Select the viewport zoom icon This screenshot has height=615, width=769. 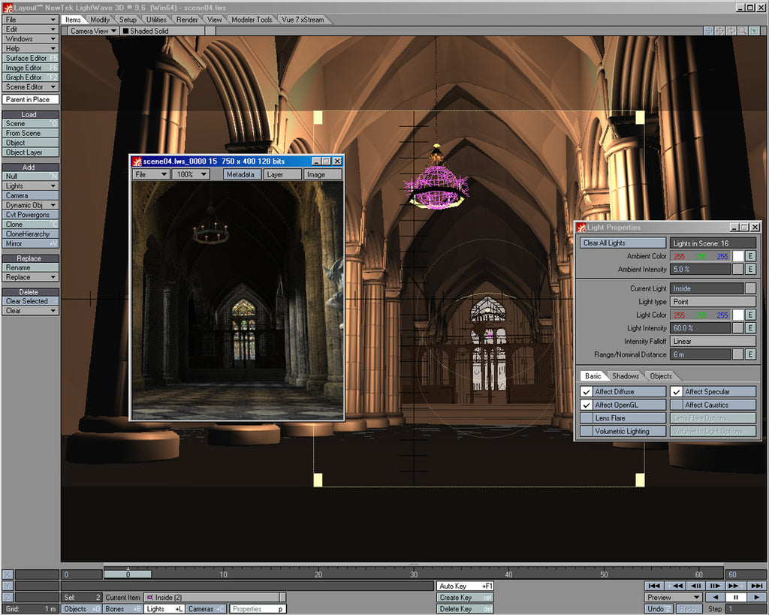click(731, 31)
